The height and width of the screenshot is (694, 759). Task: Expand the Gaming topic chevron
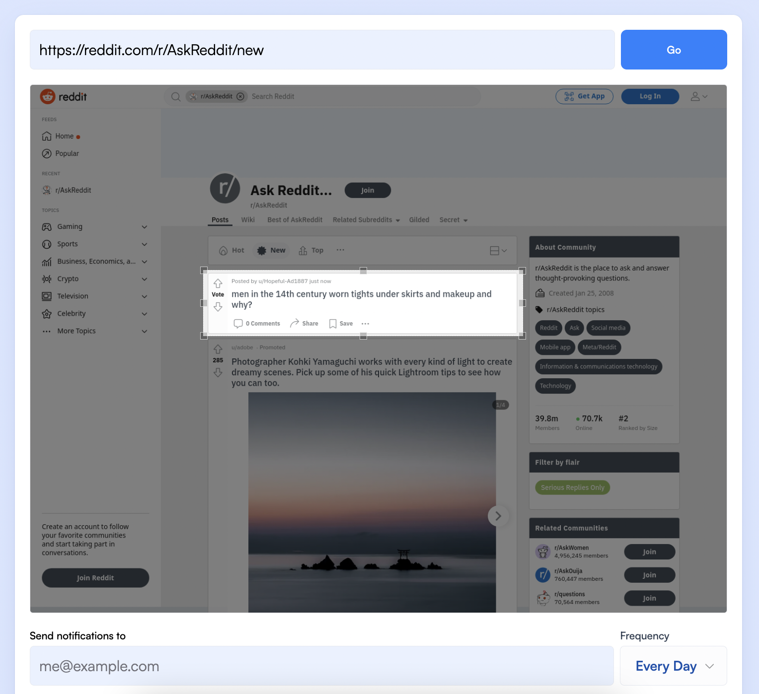(x=145, y=227)
